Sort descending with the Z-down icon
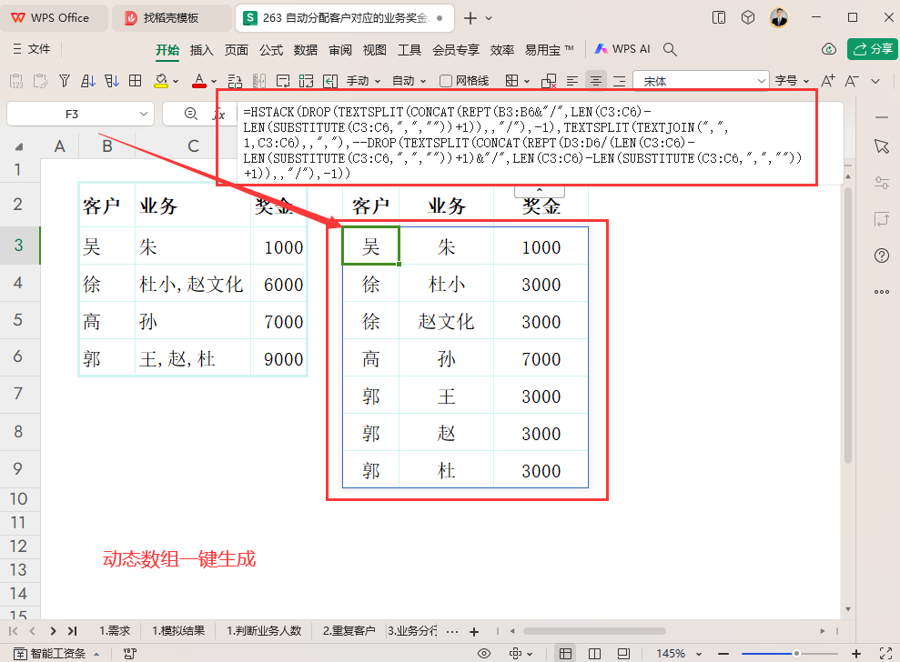Screen dimensions: 900x662 (112, 81)
